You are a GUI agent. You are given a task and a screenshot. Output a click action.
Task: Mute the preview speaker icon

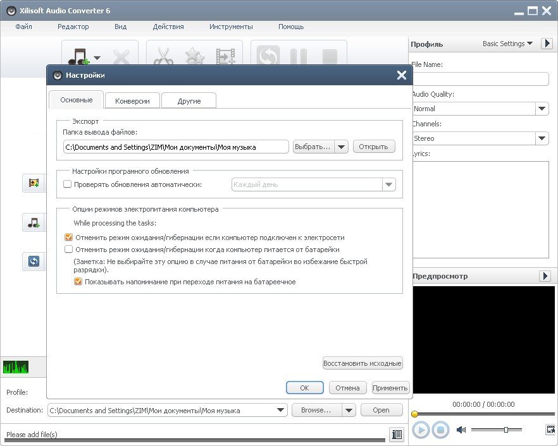coord(461,430)
